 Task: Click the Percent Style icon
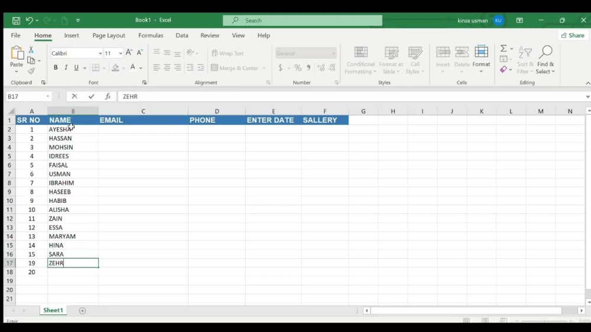pos(298,68)
